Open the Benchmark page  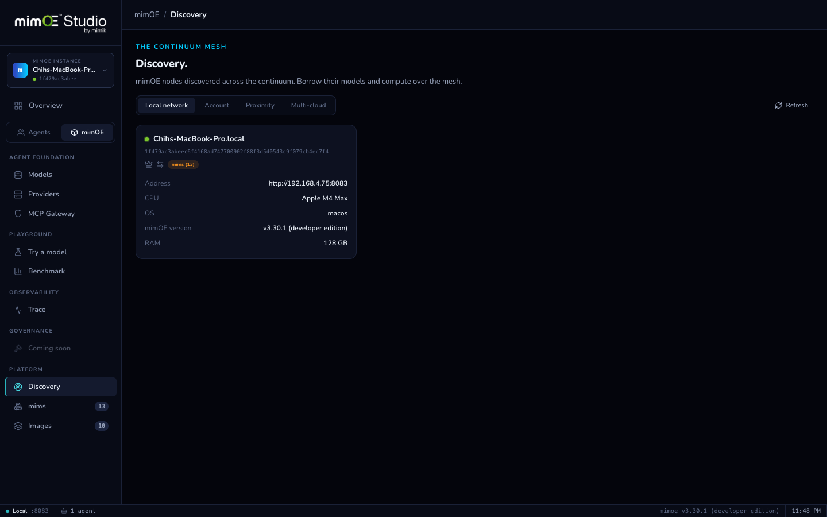tap(60, 271)
